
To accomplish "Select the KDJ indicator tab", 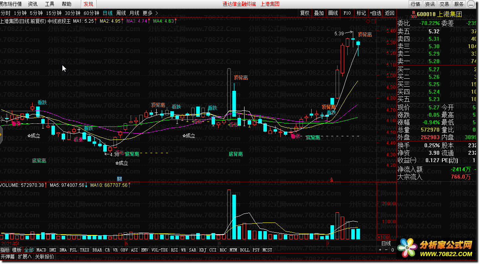I will pyautogui.click(x=203, y=250).
